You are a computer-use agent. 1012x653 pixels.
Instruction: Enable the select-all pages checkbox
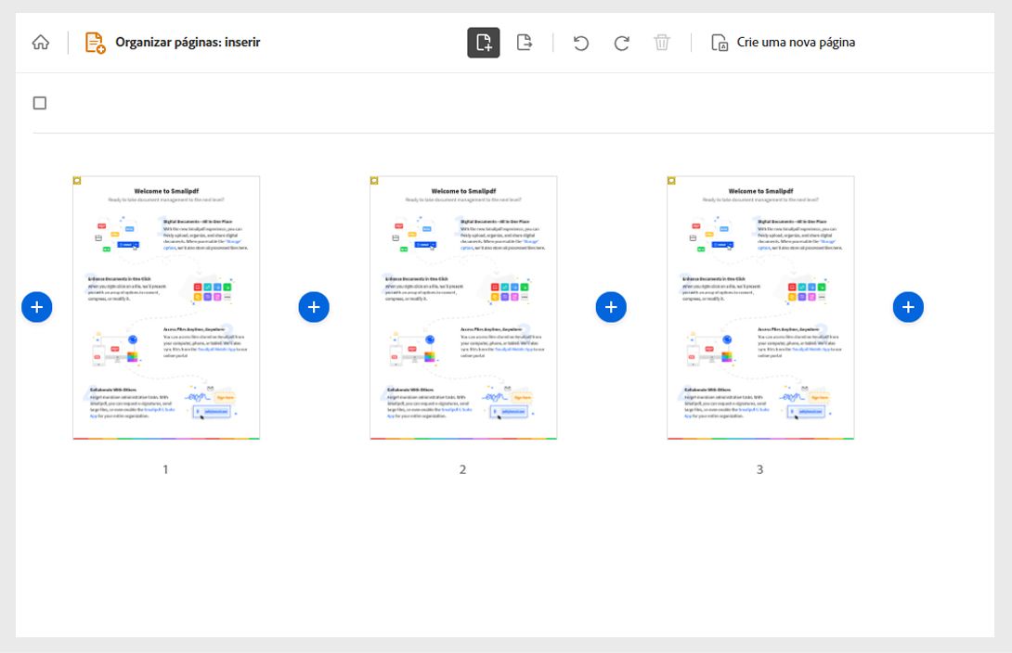(x=39, y=102)
